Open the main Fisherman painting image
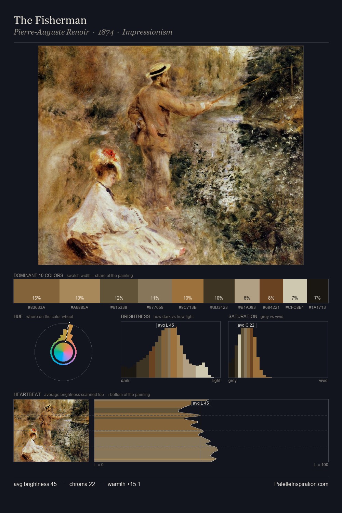 point(171,155)
